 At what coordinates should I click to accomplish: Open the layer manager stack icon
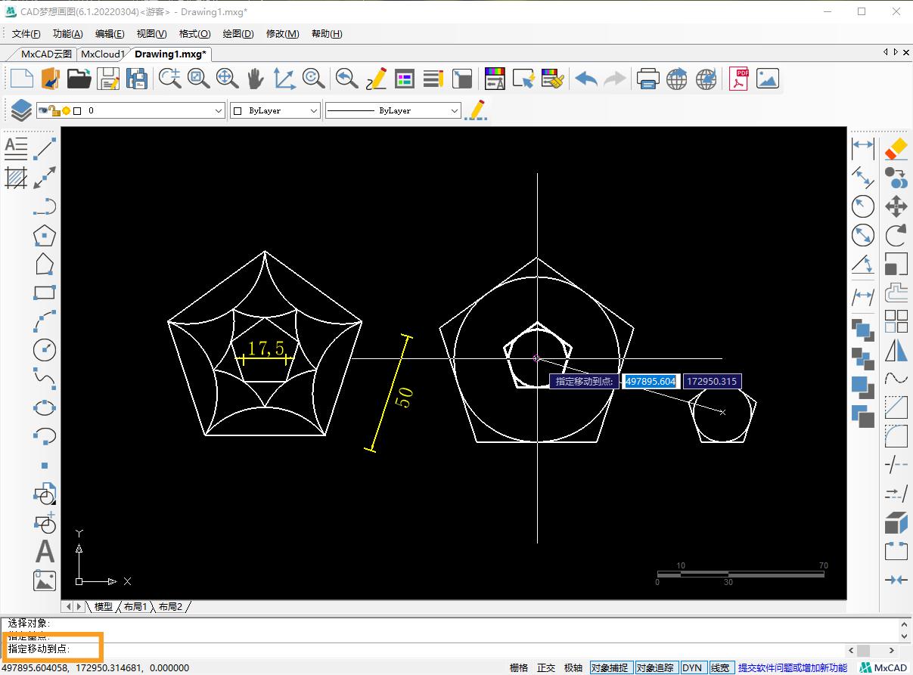(21, 110)
